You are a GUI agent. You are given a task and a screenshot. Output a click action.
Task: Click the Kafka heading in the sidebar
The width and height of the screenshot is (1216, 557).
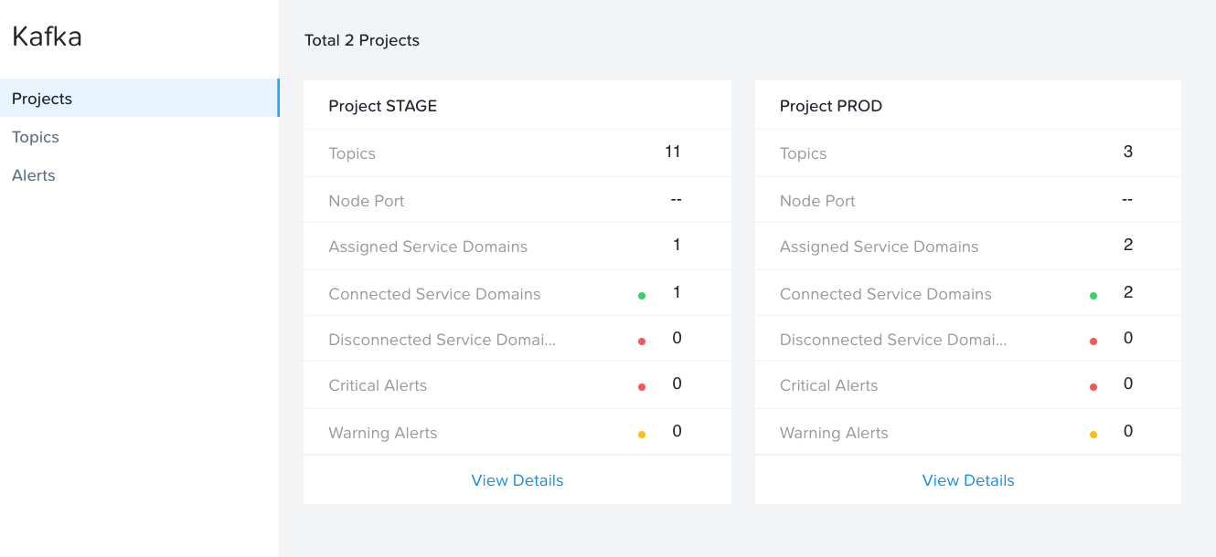coord(47,37)
